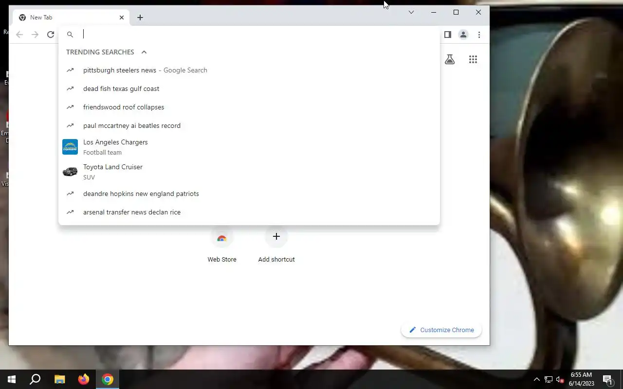This screenshot has height=389, width=623.
Task: Click the muted volume tray icon
Action: [560, 379]
